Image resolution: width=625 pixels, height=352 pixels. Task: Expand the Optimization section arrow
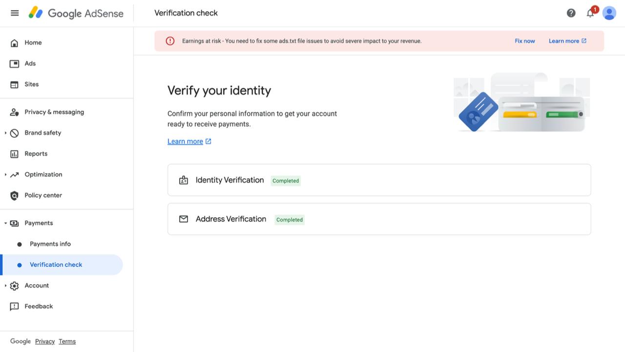[5, 174]
